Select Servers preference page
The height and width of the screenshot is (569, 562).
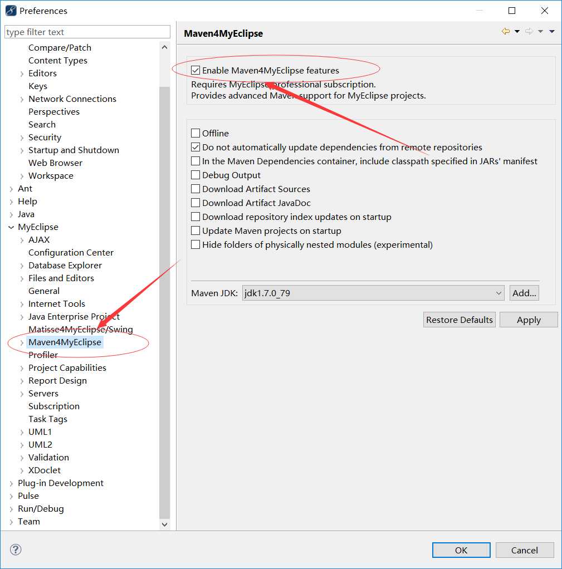43,394
